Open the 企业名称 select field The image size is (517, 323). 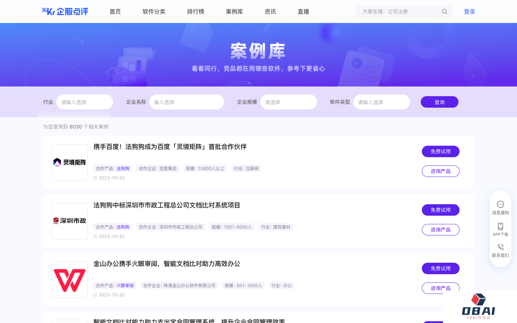tap(187, 102)
